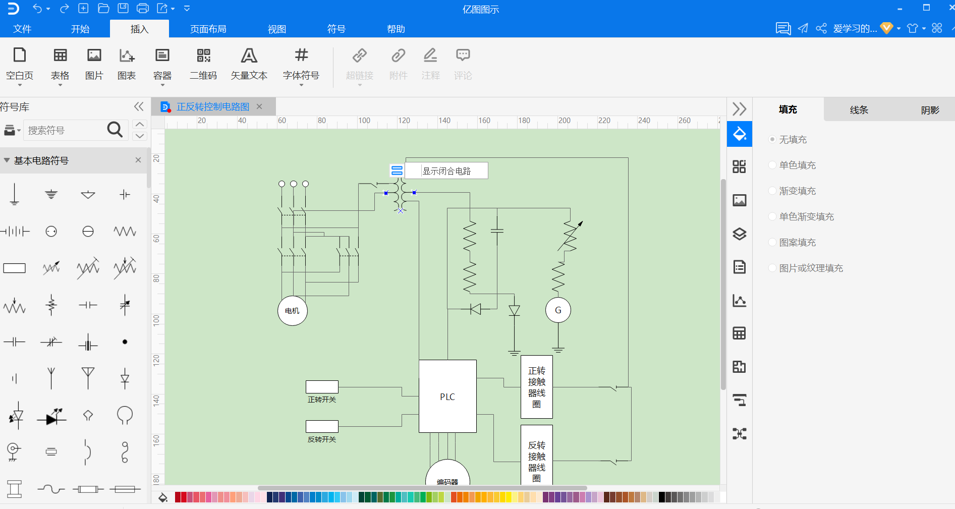Viewport: 955px width, 509px height.
Task: Click the Print icon in title bar
Action: click(x=143, y=8)
